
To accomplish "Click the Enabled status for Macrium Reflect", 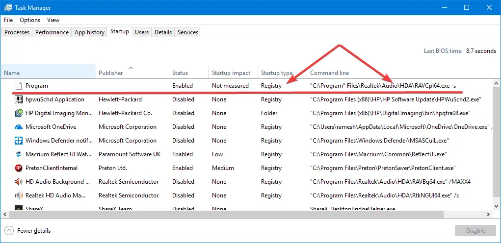I will point(183,154).
